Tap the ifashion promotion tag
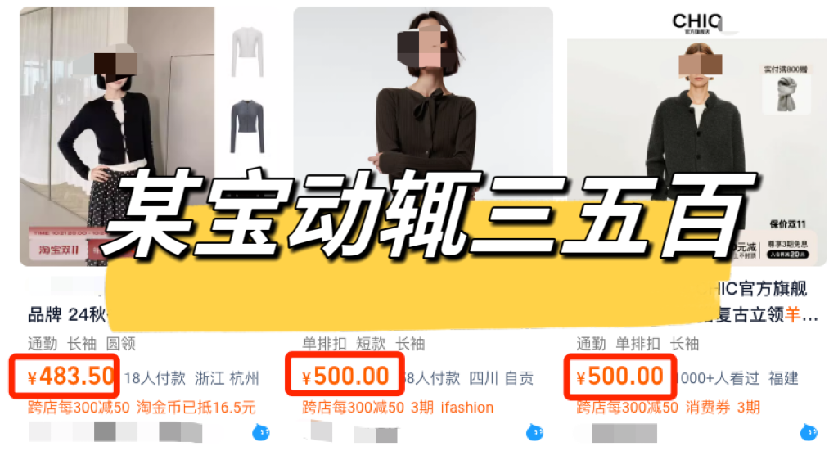This screenshot has width=838, height=451. [466, 407]
